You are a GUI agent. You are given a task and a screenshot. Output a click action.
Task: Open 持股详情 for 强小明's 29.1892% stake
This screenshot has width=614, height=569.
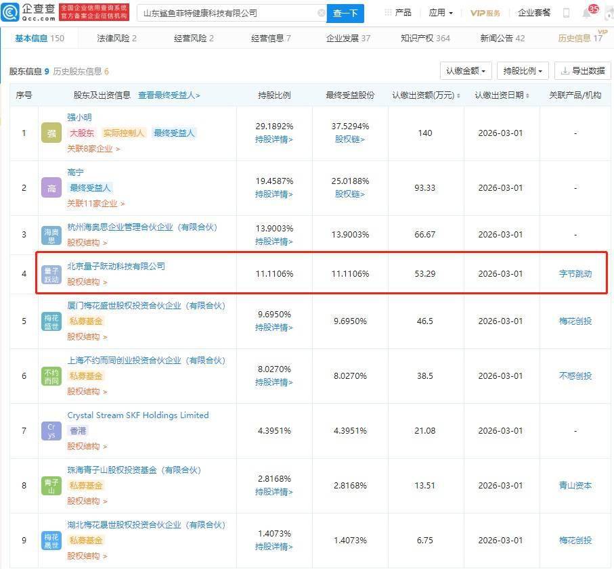(x=274, y=139)
